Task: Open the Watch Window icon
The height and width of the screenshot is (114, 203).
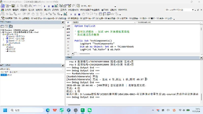Action: (x=109, y=14)
